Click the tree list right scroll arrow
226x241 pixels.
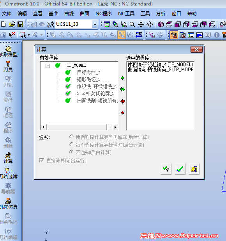pos(115,127)
